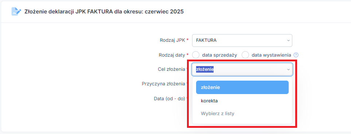Click the 'Data (od - do)' field label

(x=170, y=98)
